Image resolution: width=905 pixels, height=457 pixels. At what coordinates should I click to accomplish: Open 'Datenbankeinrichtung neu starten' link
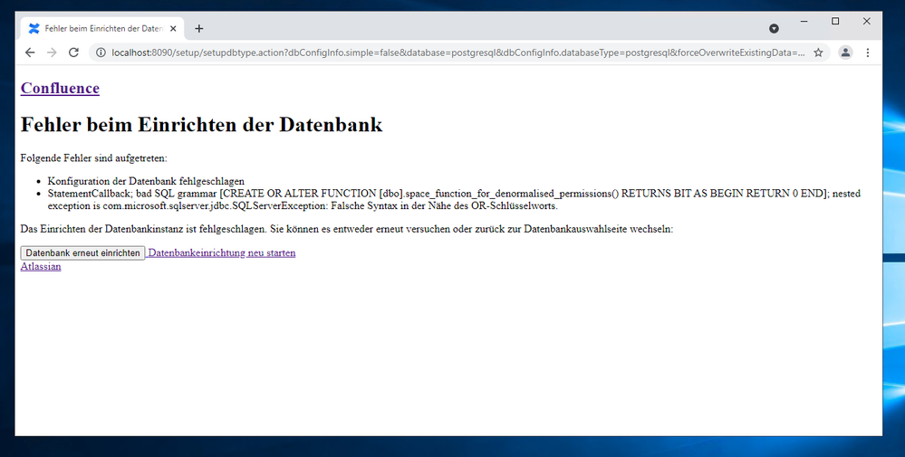pyautogui.click(x=222, y=253)
